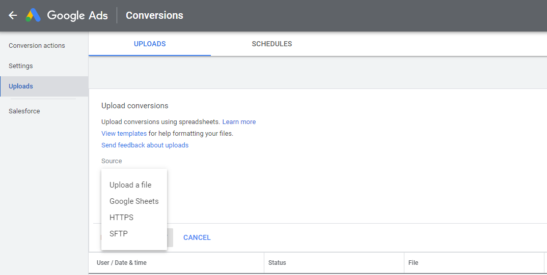Choose HTTPS as source

click(134, 217)
